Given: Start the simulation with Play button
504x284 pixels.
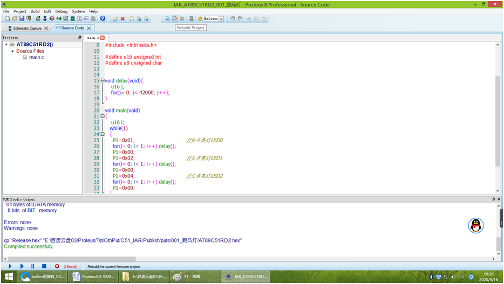Looking at the screenshot, I should pos(10,266).
